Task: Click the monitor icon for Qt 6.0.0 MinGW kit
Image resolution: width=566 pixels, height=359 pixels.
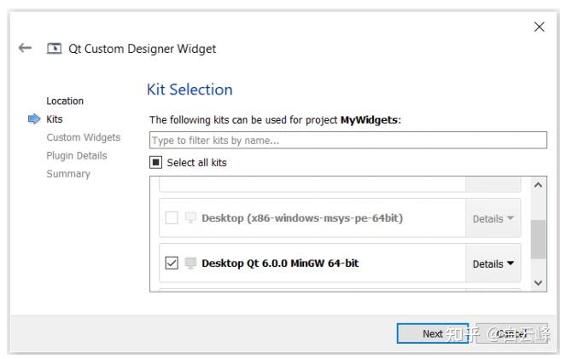Action: [x=190, y=263]
